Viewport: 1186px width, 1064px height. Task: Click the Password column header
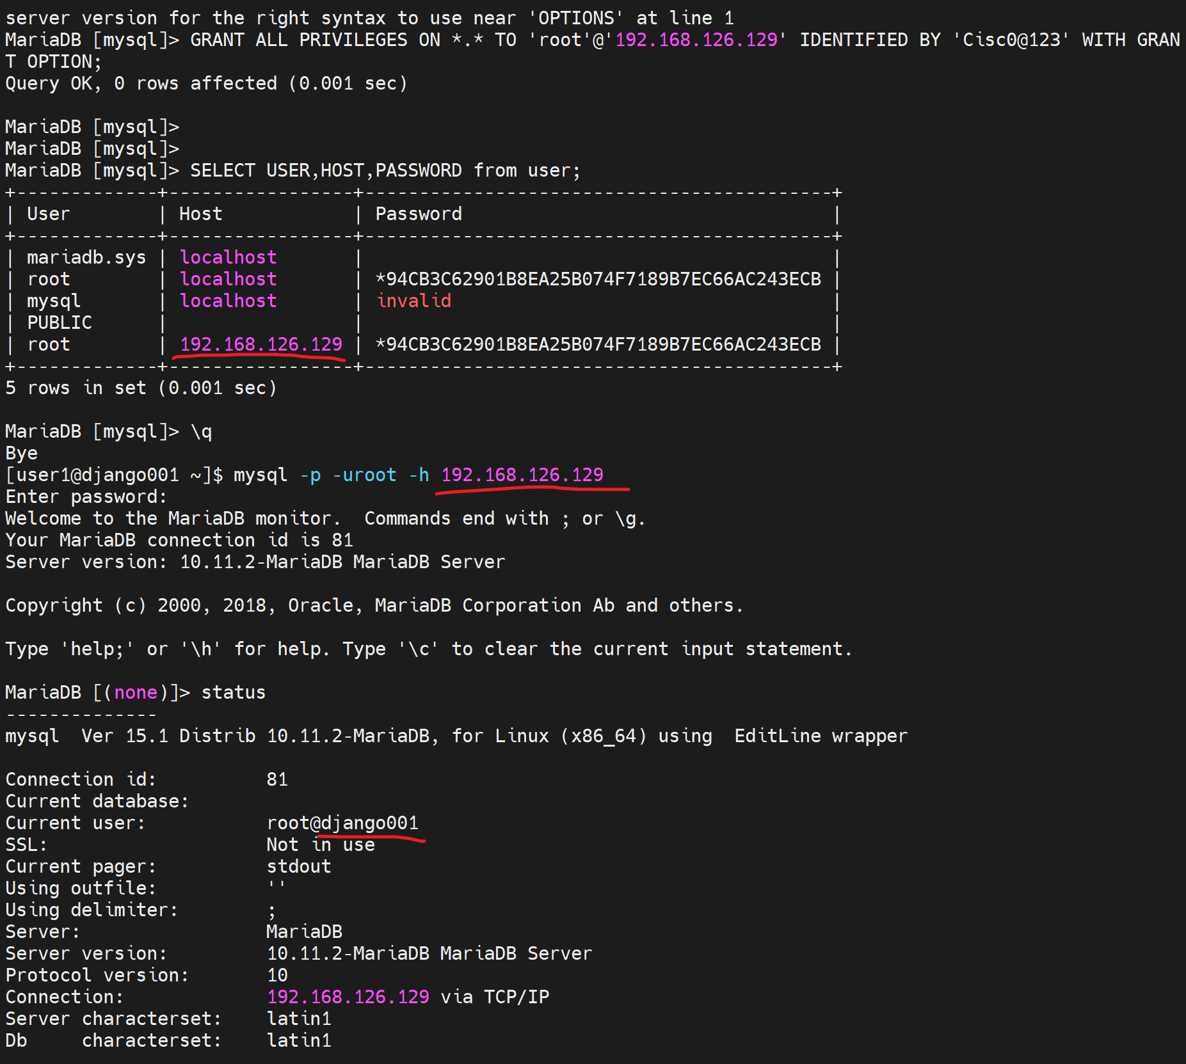coord(419,214)
